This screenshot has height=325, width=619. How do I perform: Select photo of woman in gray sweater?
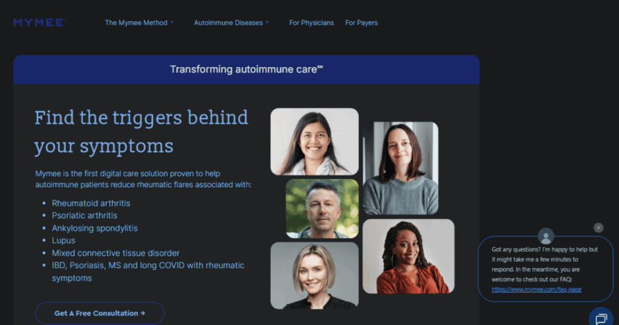click(401, 169)
